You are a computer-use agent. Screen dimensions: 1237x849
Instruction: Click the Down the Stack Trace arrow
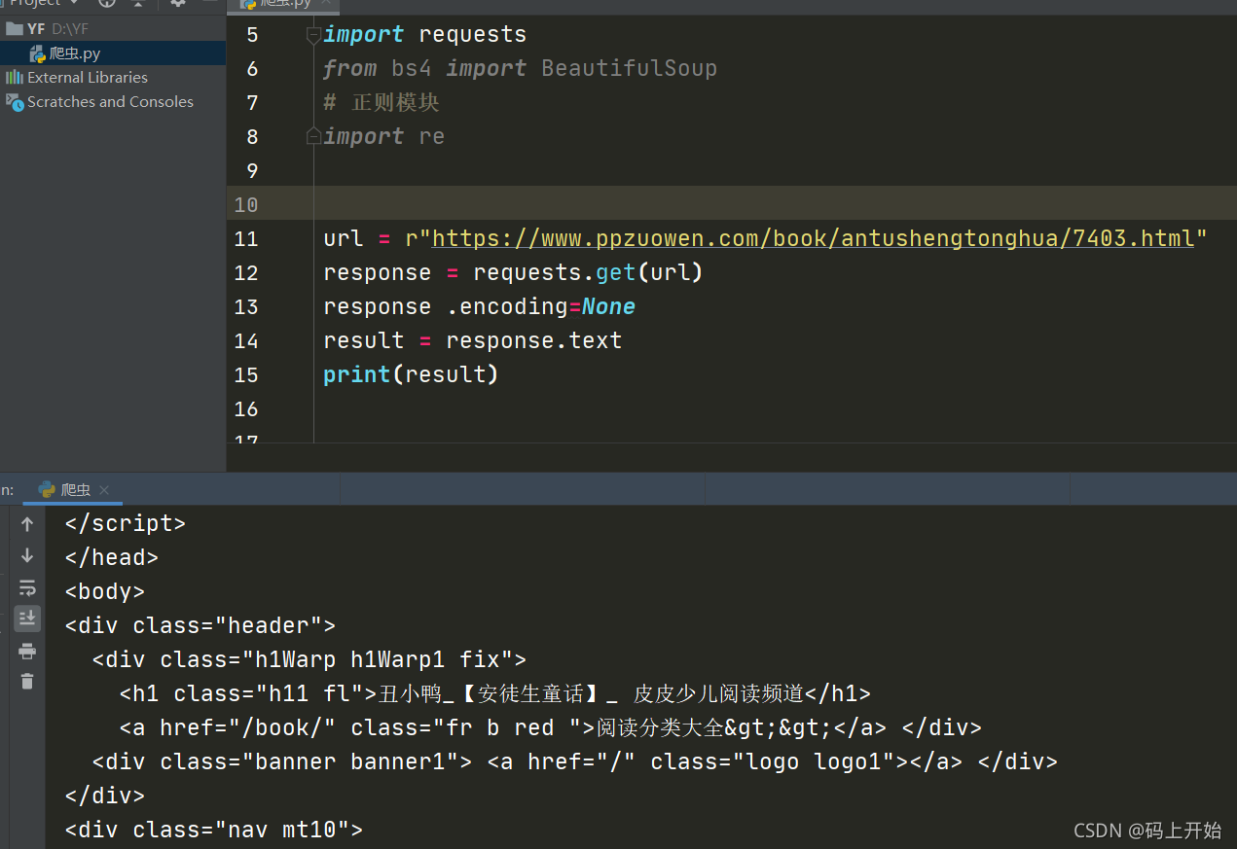click(27, 555)
